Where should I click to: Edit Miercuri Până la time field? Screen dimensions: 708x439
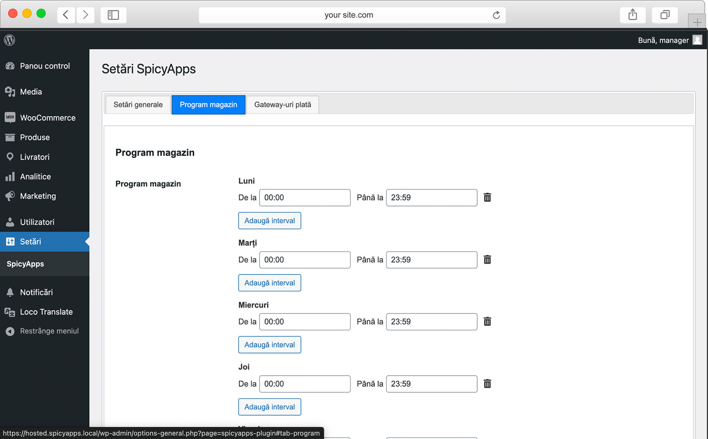point(432,322)
